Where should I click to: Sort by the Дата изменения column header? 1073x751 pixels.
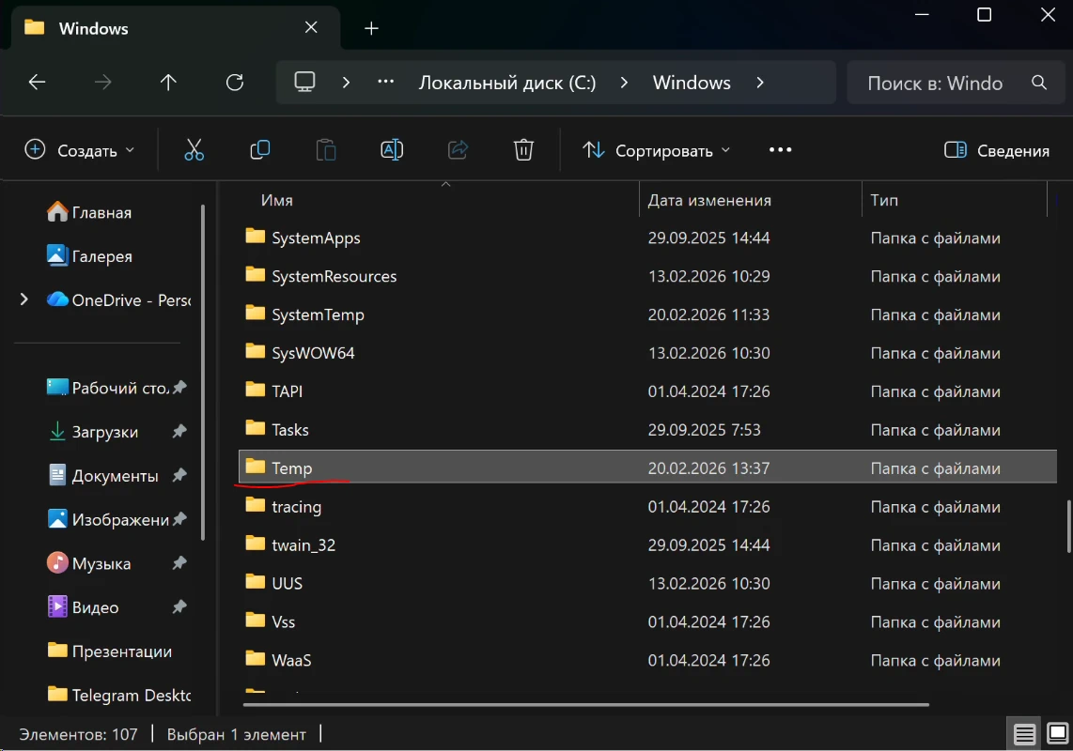click(x=709, y=200)
